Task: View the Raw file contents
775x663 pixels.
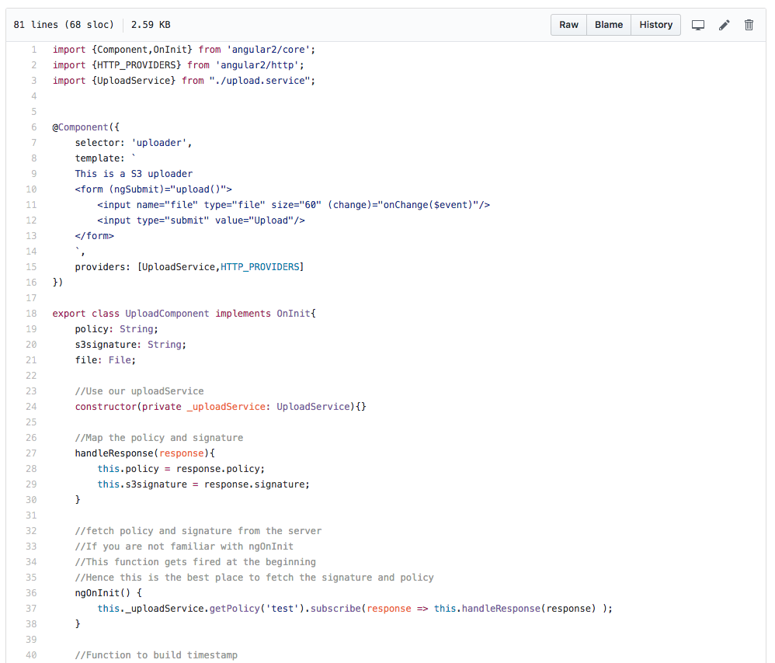Action: 568,24
